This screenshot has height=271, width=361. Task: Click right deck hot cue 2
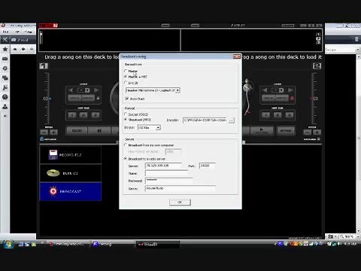pos(278,115)
